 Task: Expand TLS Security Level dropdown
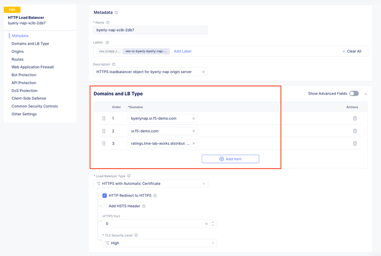tap(160, 243)
